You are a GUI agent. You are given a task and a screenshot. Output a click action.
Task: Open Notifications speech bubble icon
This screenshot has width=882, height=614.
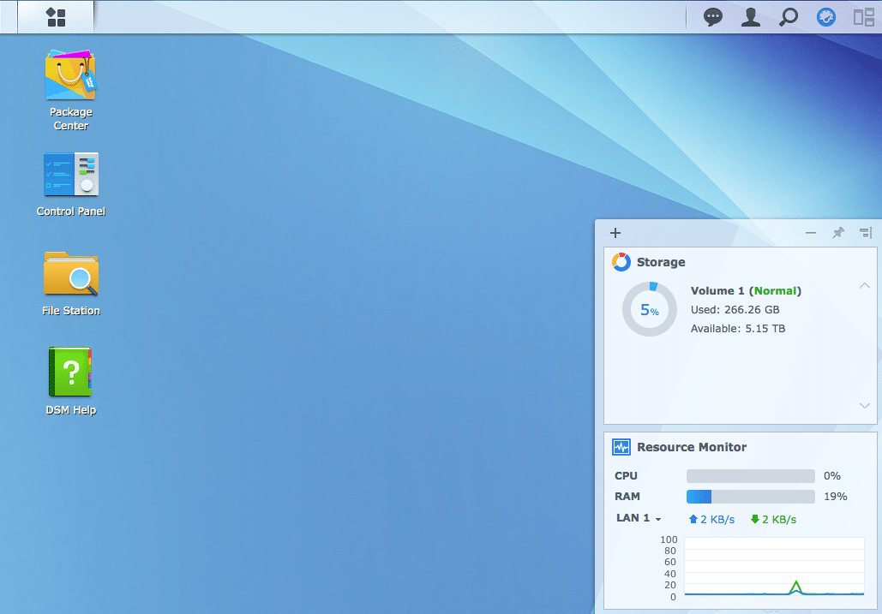coord(712,17)
